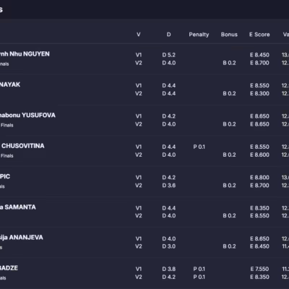Click NGUYEN's V1 difficulty D 5.2

click(168, 55)
